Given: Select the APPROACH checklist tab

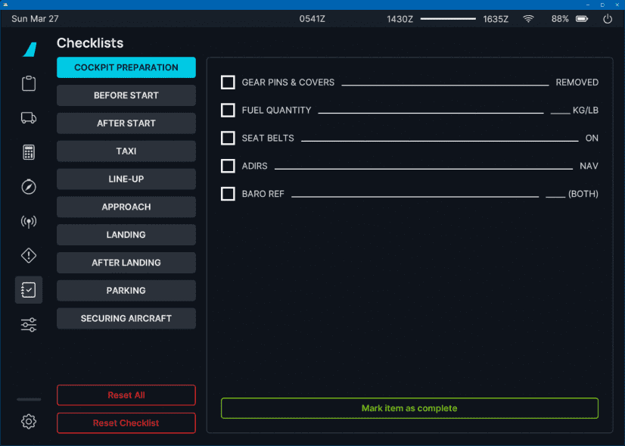Looking at the screenshot, I should click(x=126, y=207).
